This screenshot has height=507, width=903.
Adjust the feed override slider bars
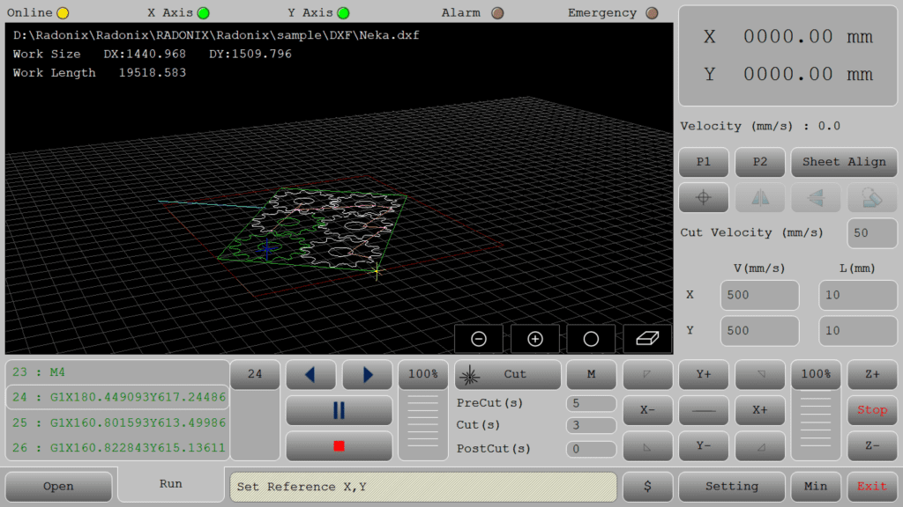coord(422,421)
